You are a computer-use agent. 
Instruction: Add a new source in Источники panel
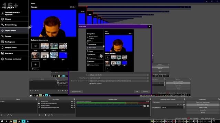pyautogui.click(x=40, y=115)
